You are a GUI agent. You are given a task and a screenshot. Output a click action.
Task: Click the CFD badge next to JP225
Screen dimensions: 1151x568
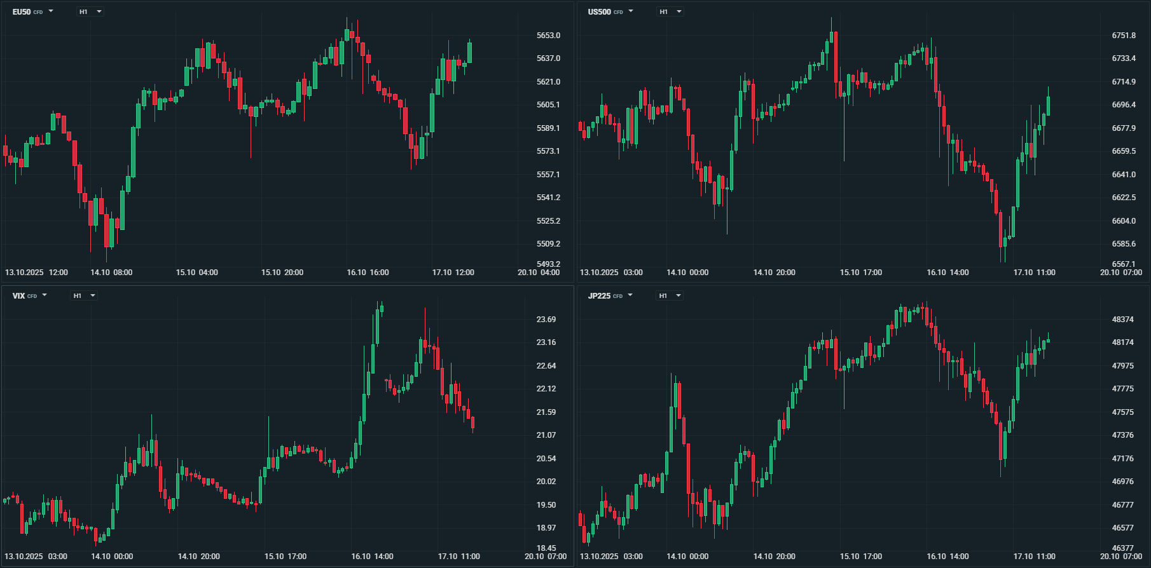(x=617, y=297)
